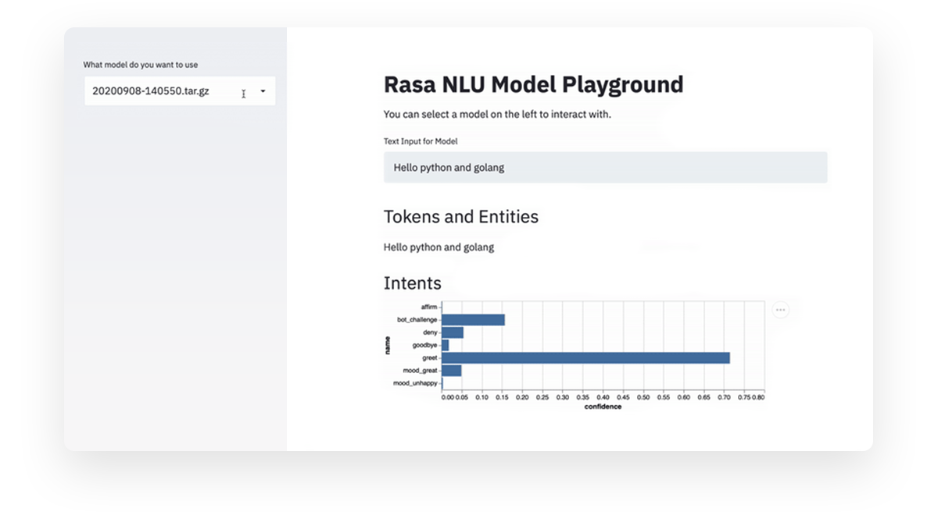Click the Rasa NLU Model Playground heading
This screenshot has height=515, width=938.
coord(533,83)
